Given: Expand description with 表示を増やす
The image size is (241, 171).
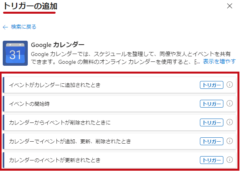Looking at the screenshot, I should click(x=219, y=61).
